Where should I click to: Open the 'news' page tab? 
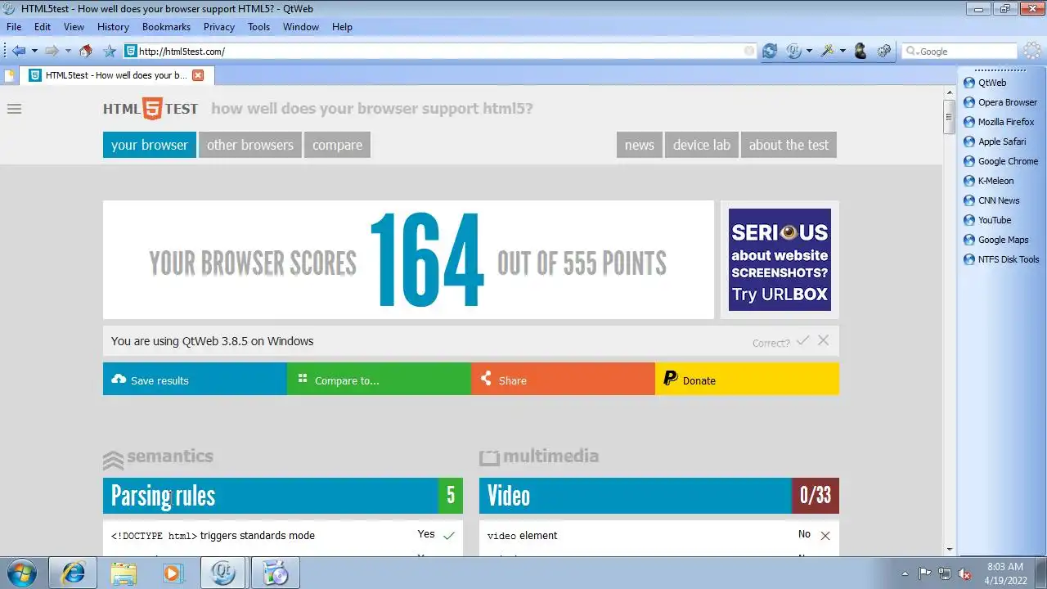click(x=640, y=145)
